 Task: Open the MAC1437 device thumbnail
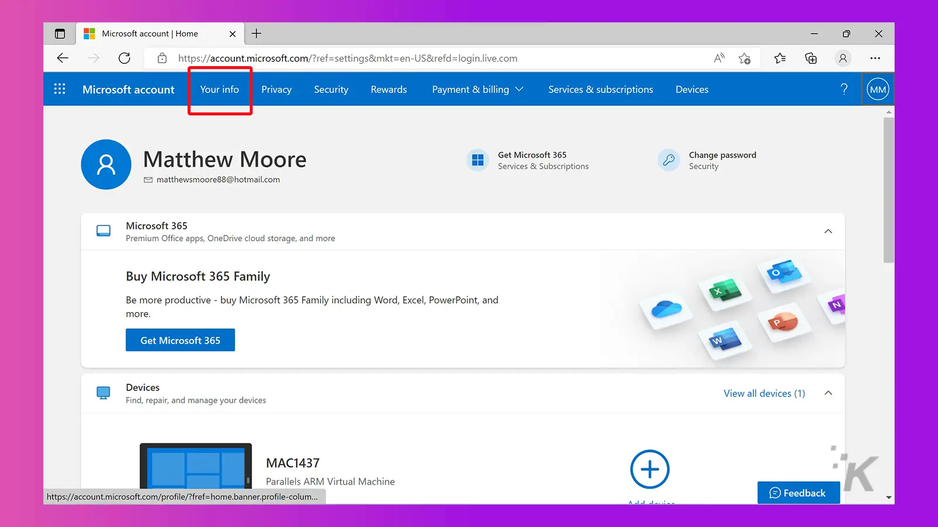(196, 466)
